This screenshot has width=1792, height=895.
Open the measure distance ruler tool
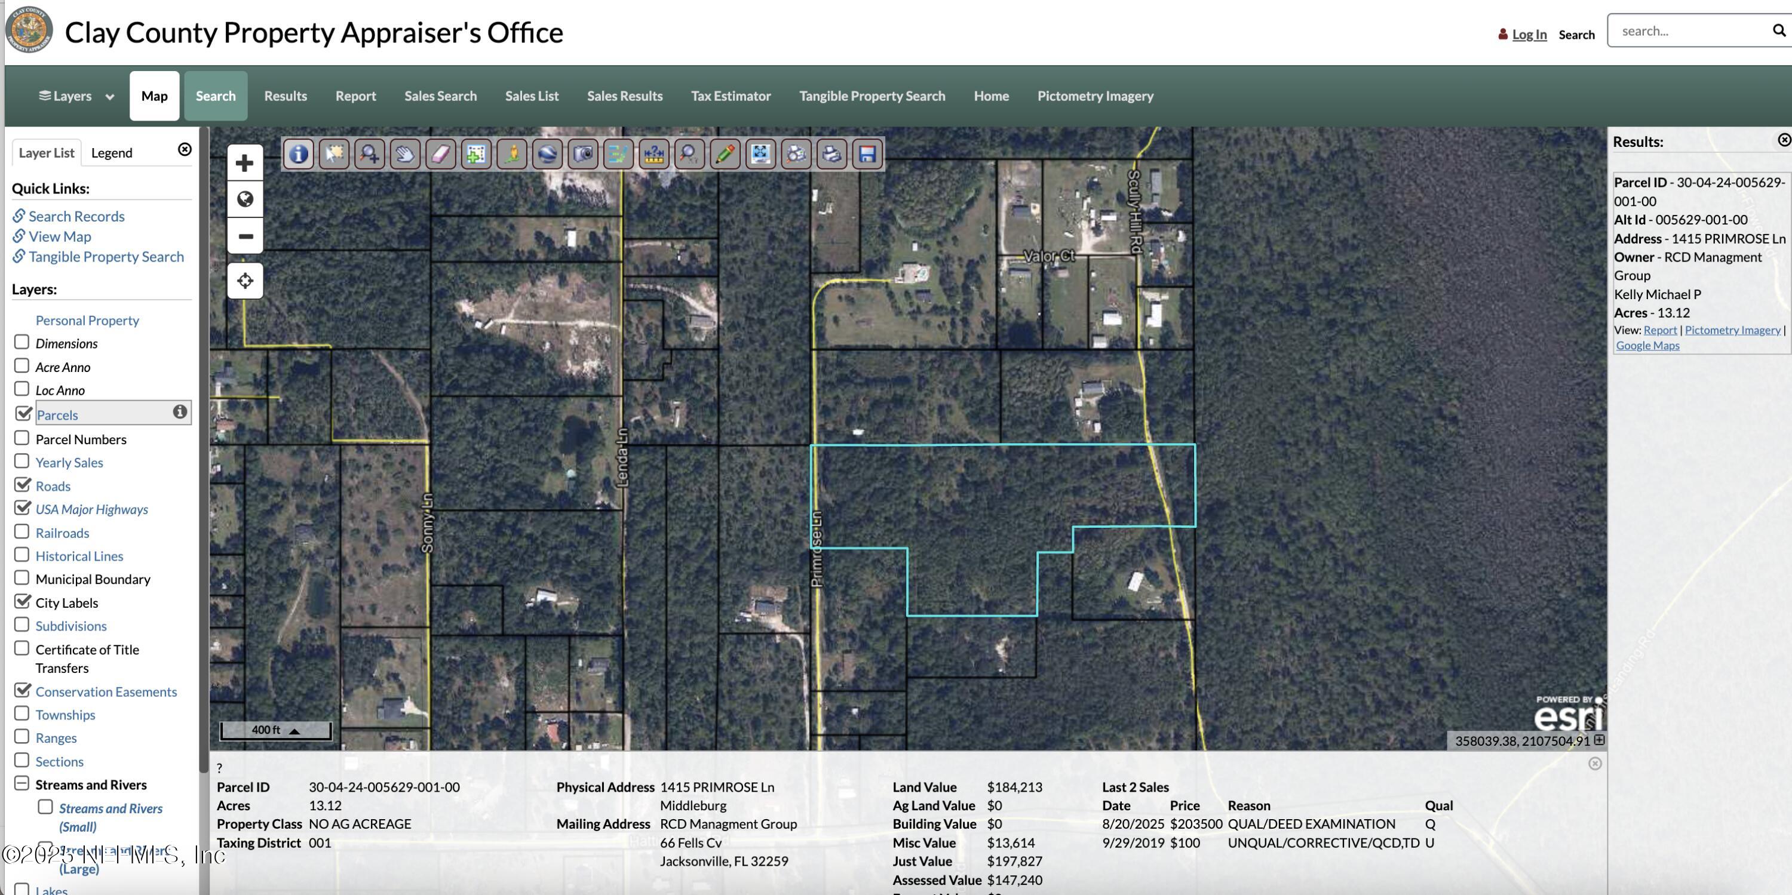653,153
